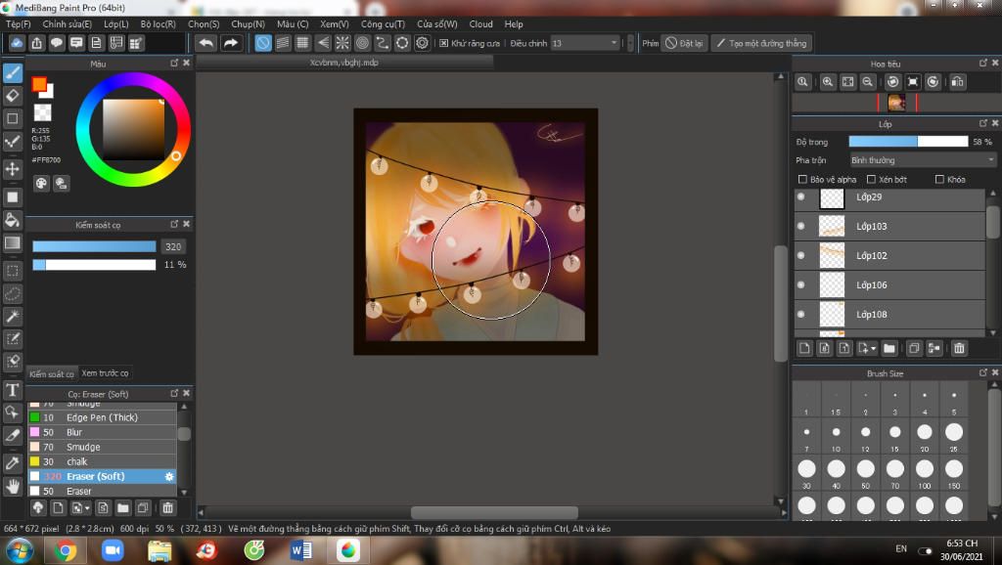Click the Undo arrow in toolbar
1002x565 pixels.
click(x=205, y=43)
